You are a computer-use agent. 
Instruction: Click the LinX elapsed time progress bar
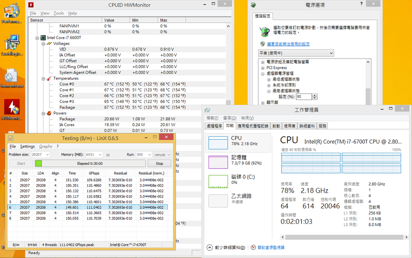90,164
